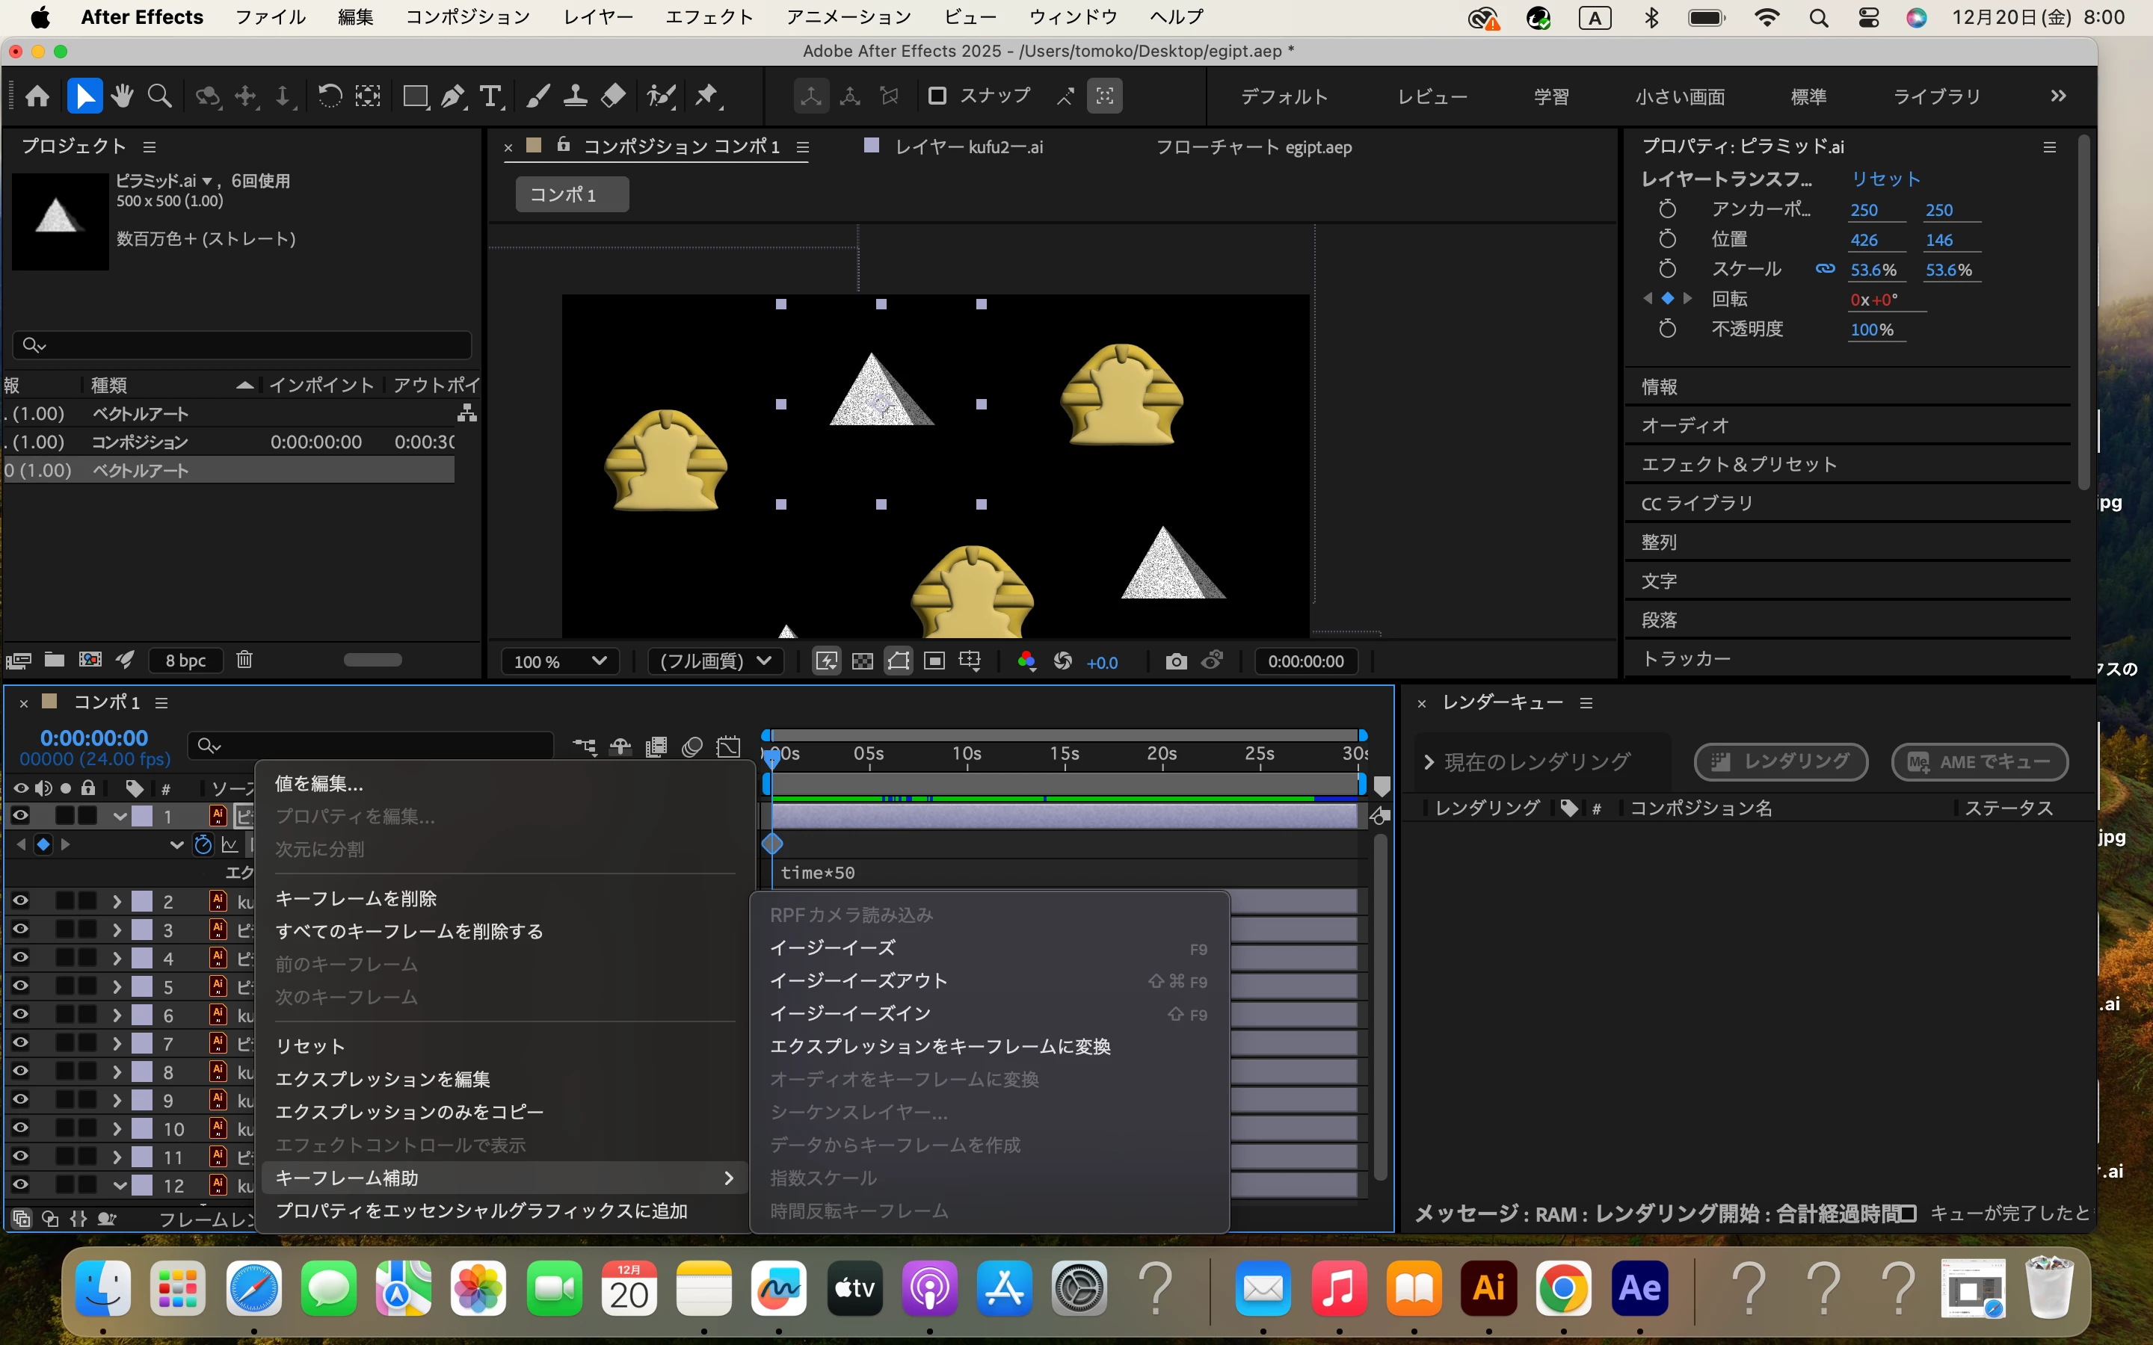Choose イージーイーズ from submenu
This screenshot has height=1345, width=2153.
tap(833, 947)
